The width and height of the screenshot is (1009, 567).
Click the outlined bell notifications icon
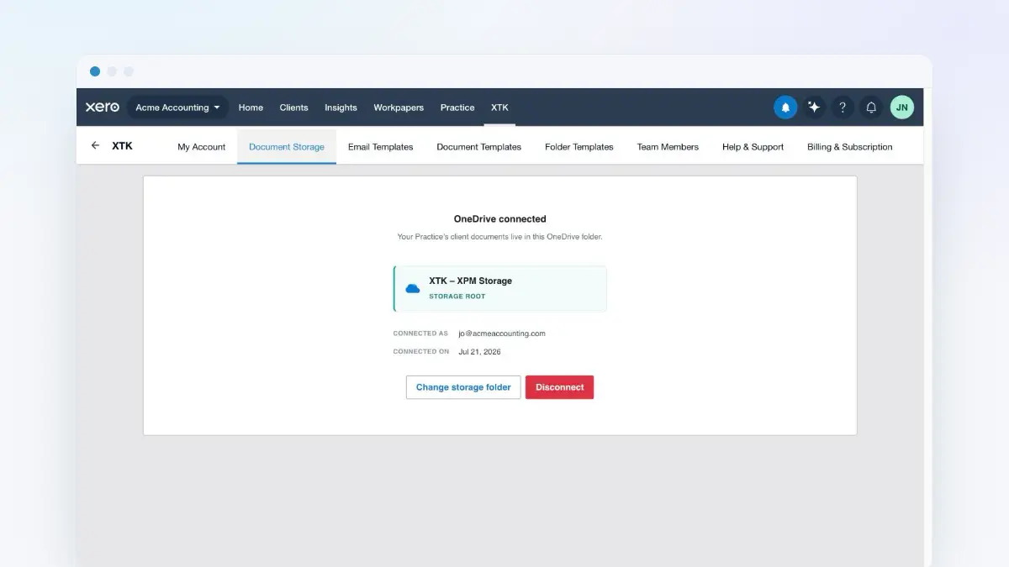click(x=871, y=108)
